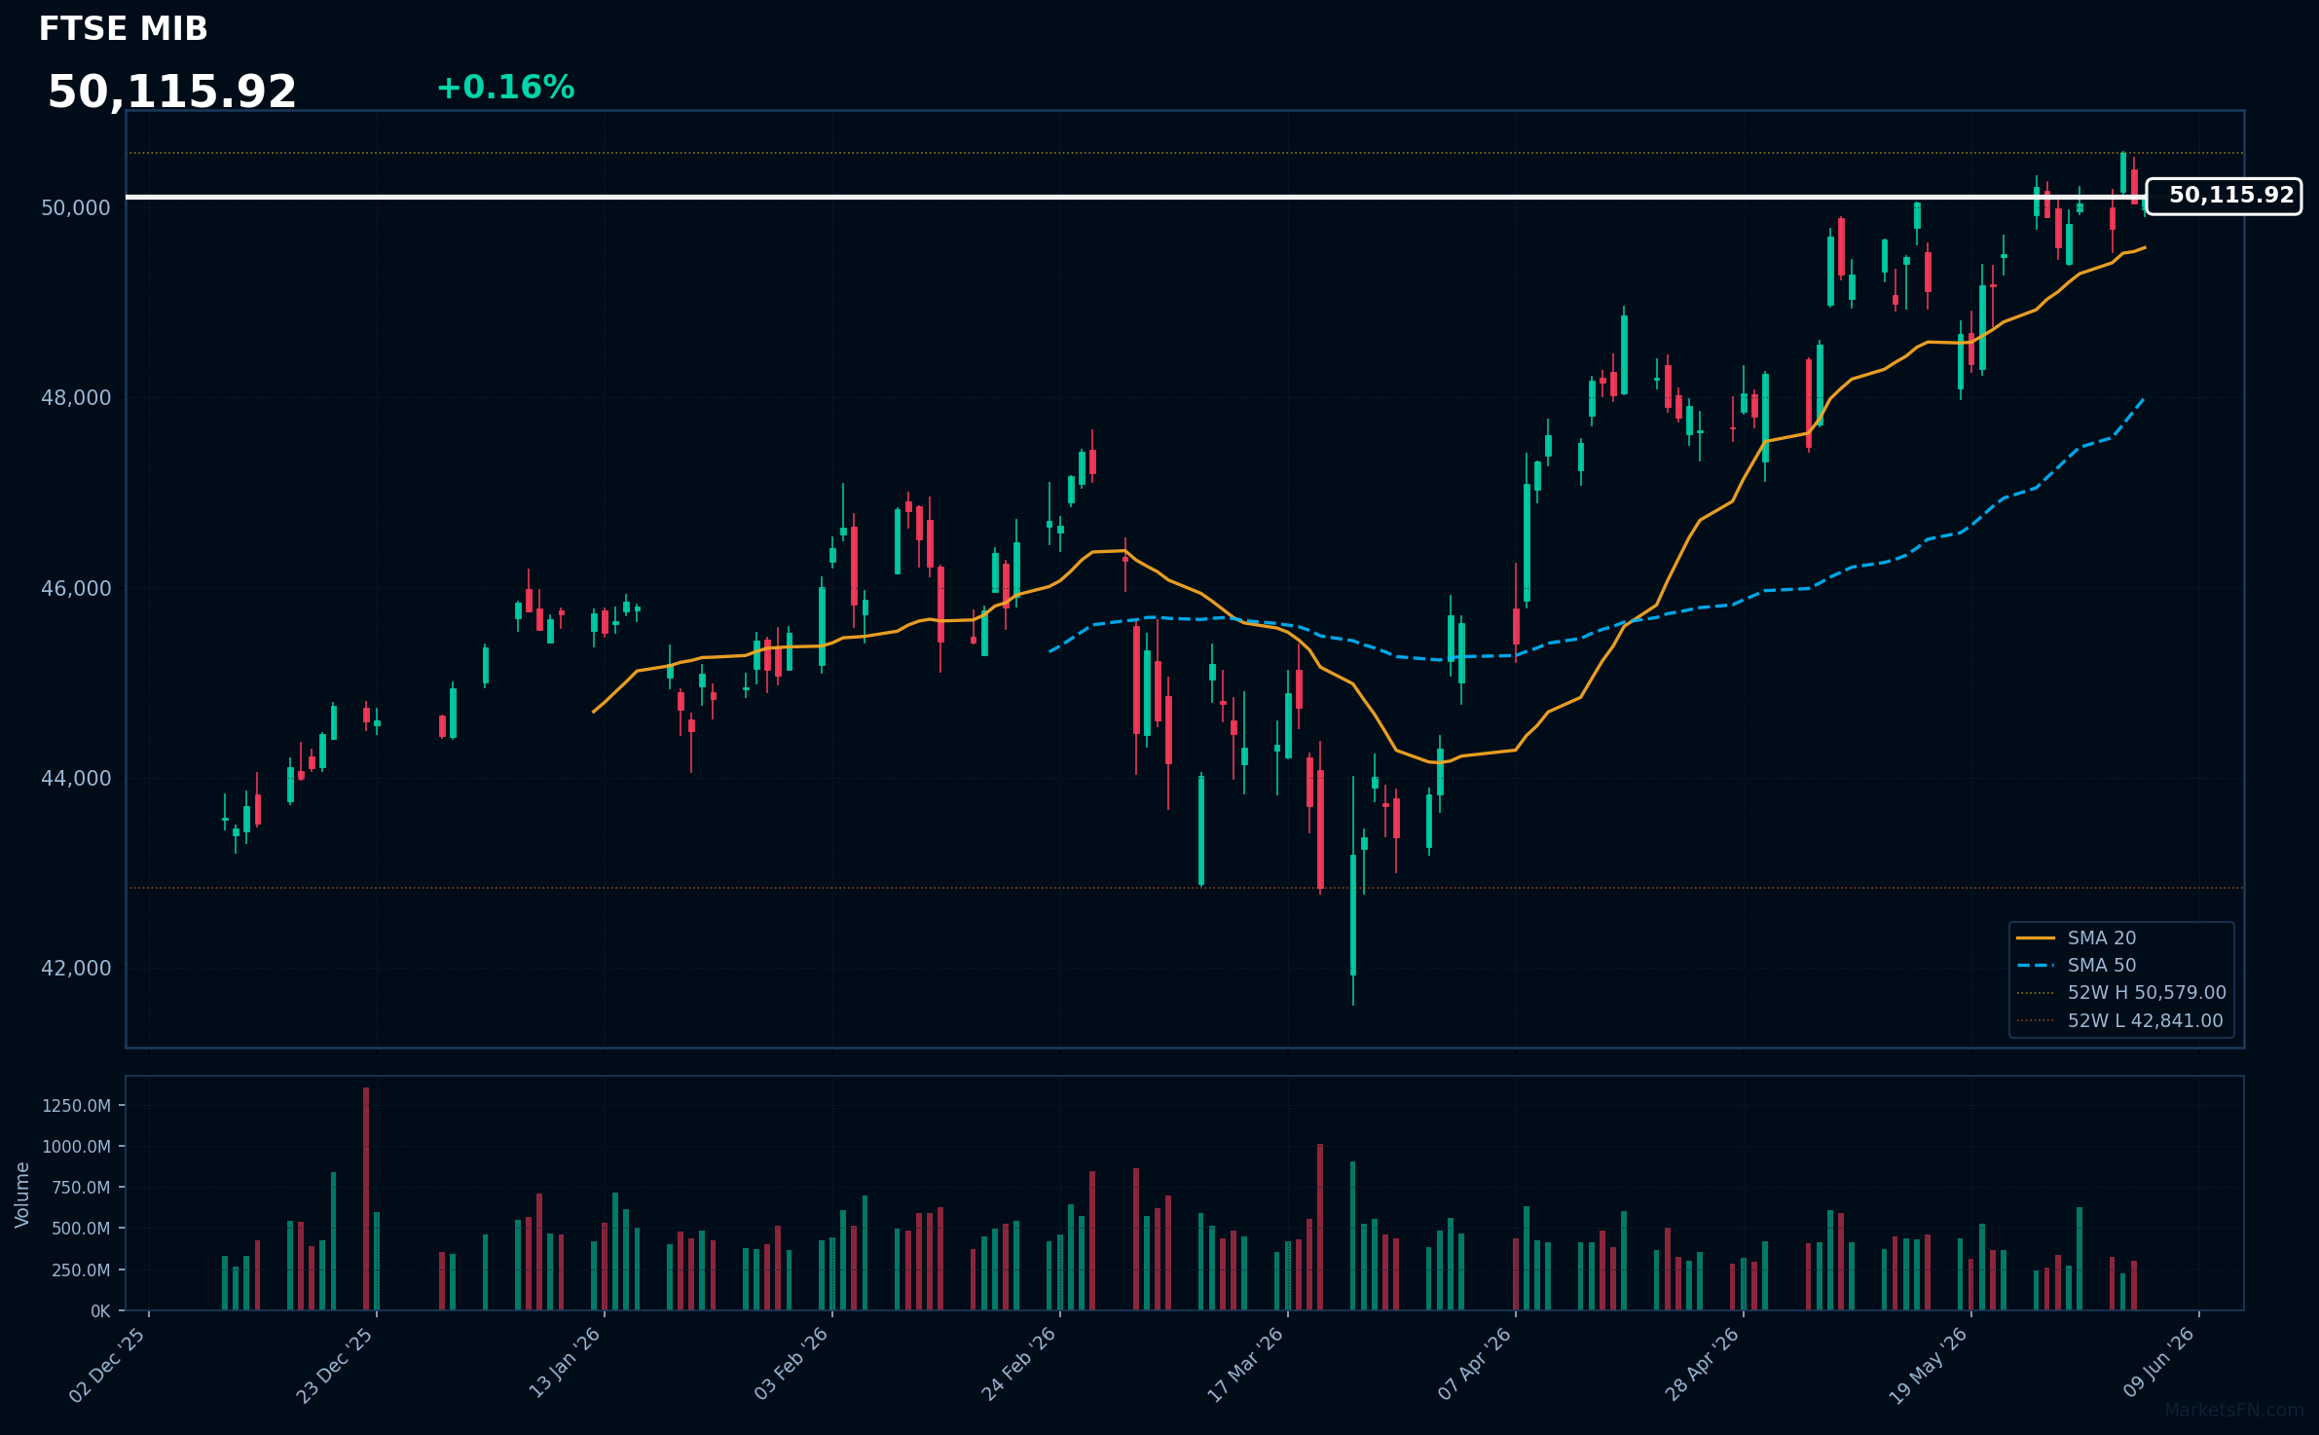Click the 46,000 y-axis label
This screenshot has height=1435, width=2319.
(76, 589)
